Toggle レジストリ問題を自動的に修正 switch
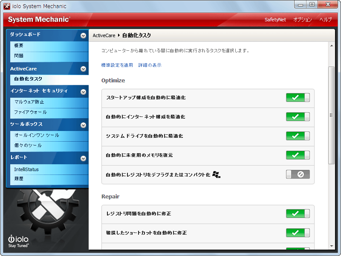 coord(298,214)
